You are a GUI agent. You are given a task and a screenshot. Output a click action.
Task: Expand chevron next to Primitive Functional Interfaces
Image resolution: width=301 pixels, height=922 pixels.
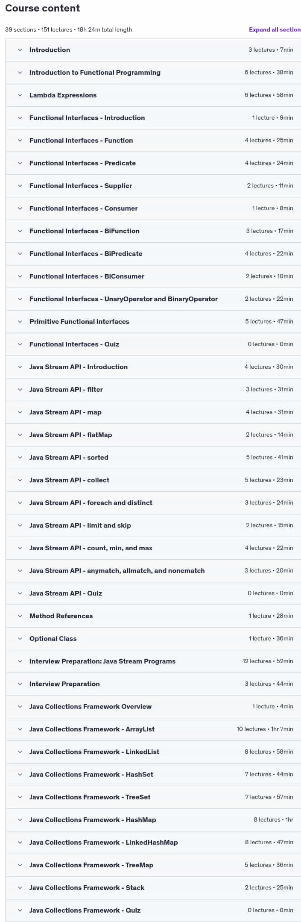(20, 322)
